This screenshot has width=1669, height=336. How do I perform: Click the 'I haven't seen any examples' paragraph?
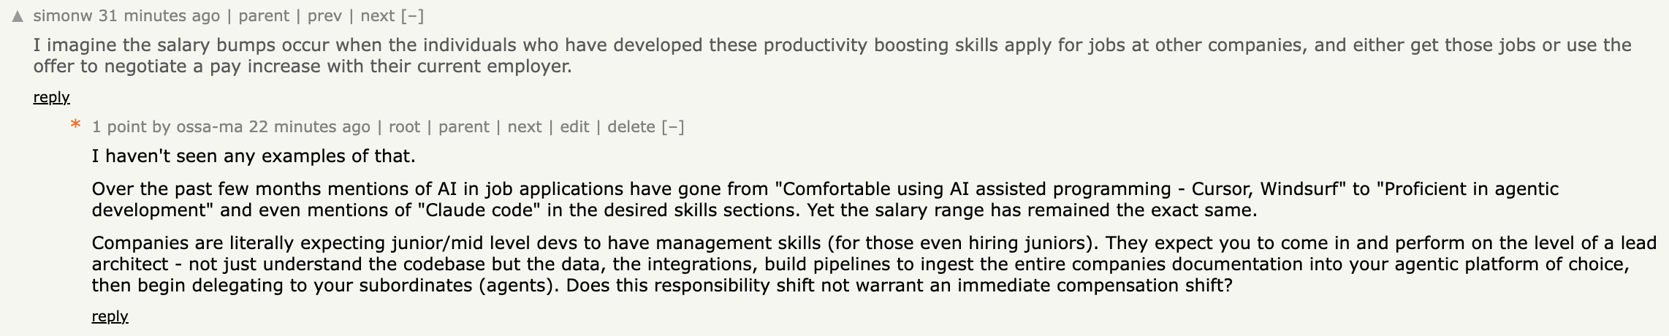(254, 156)
